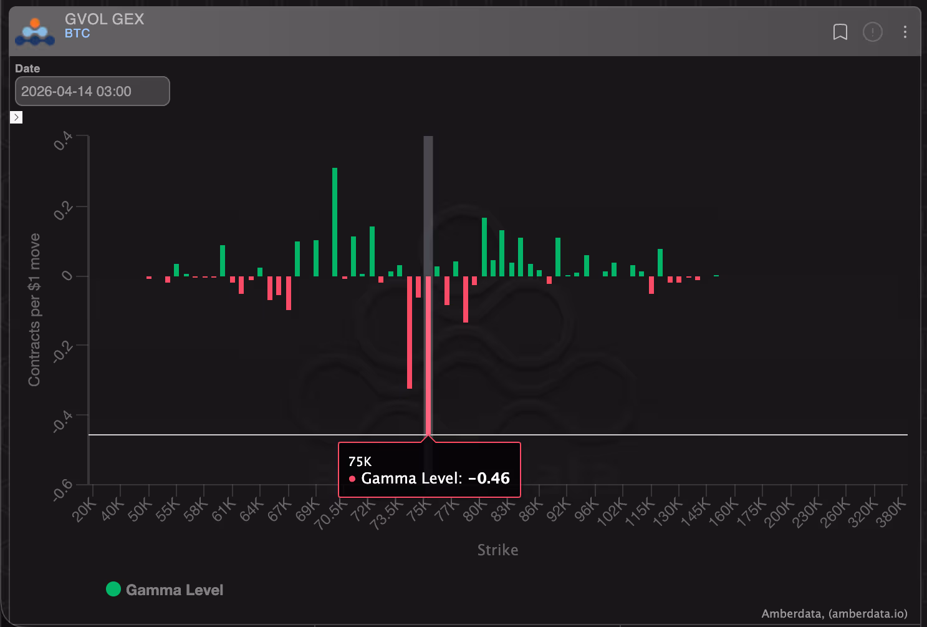This screenshot has height=627, width=927.
Task: Click the long red bar at 73.5K strike
Action: pyautogui.click(x=410, y=331)
